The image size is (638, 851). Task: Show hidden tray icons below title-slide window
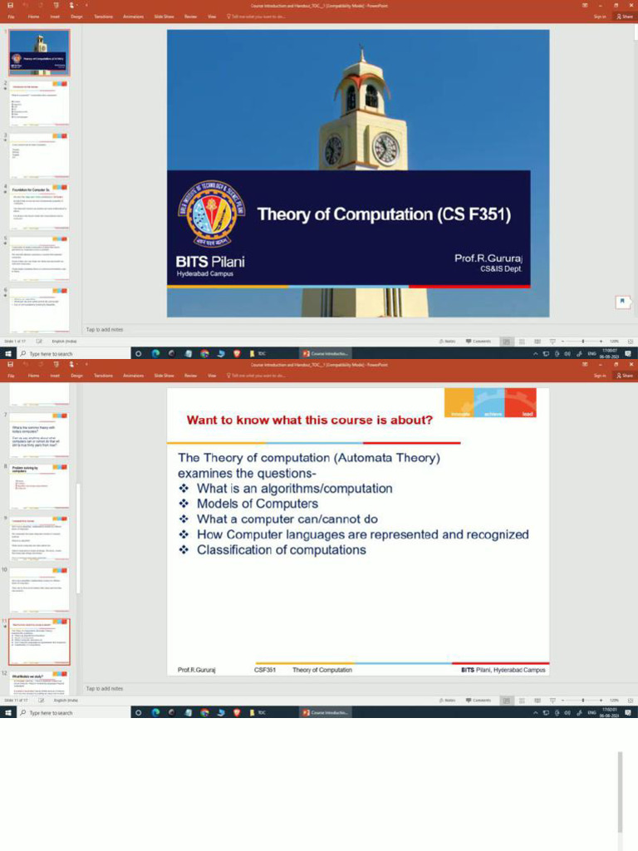536,354
